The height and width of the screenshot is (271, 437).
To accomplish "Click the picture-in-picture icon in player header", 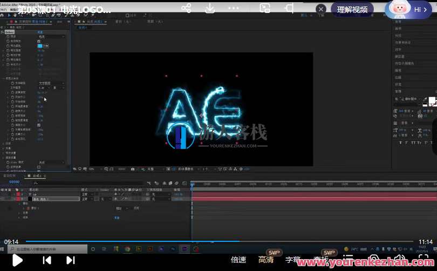I will point(265,8).
